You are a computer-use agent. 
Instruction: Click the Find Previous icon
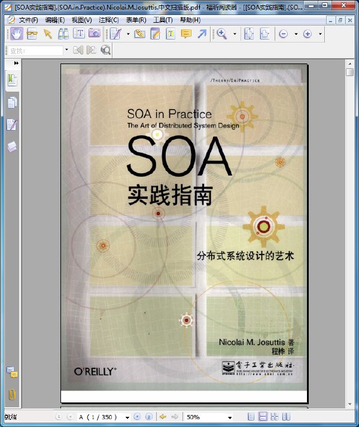pos(78,50)
